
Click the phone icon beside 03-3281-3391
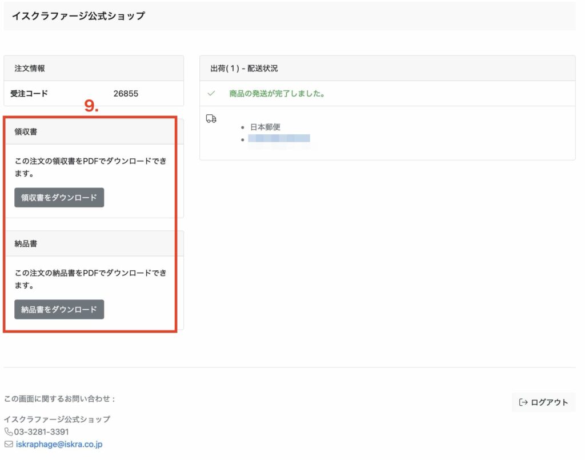coord(8,431)
